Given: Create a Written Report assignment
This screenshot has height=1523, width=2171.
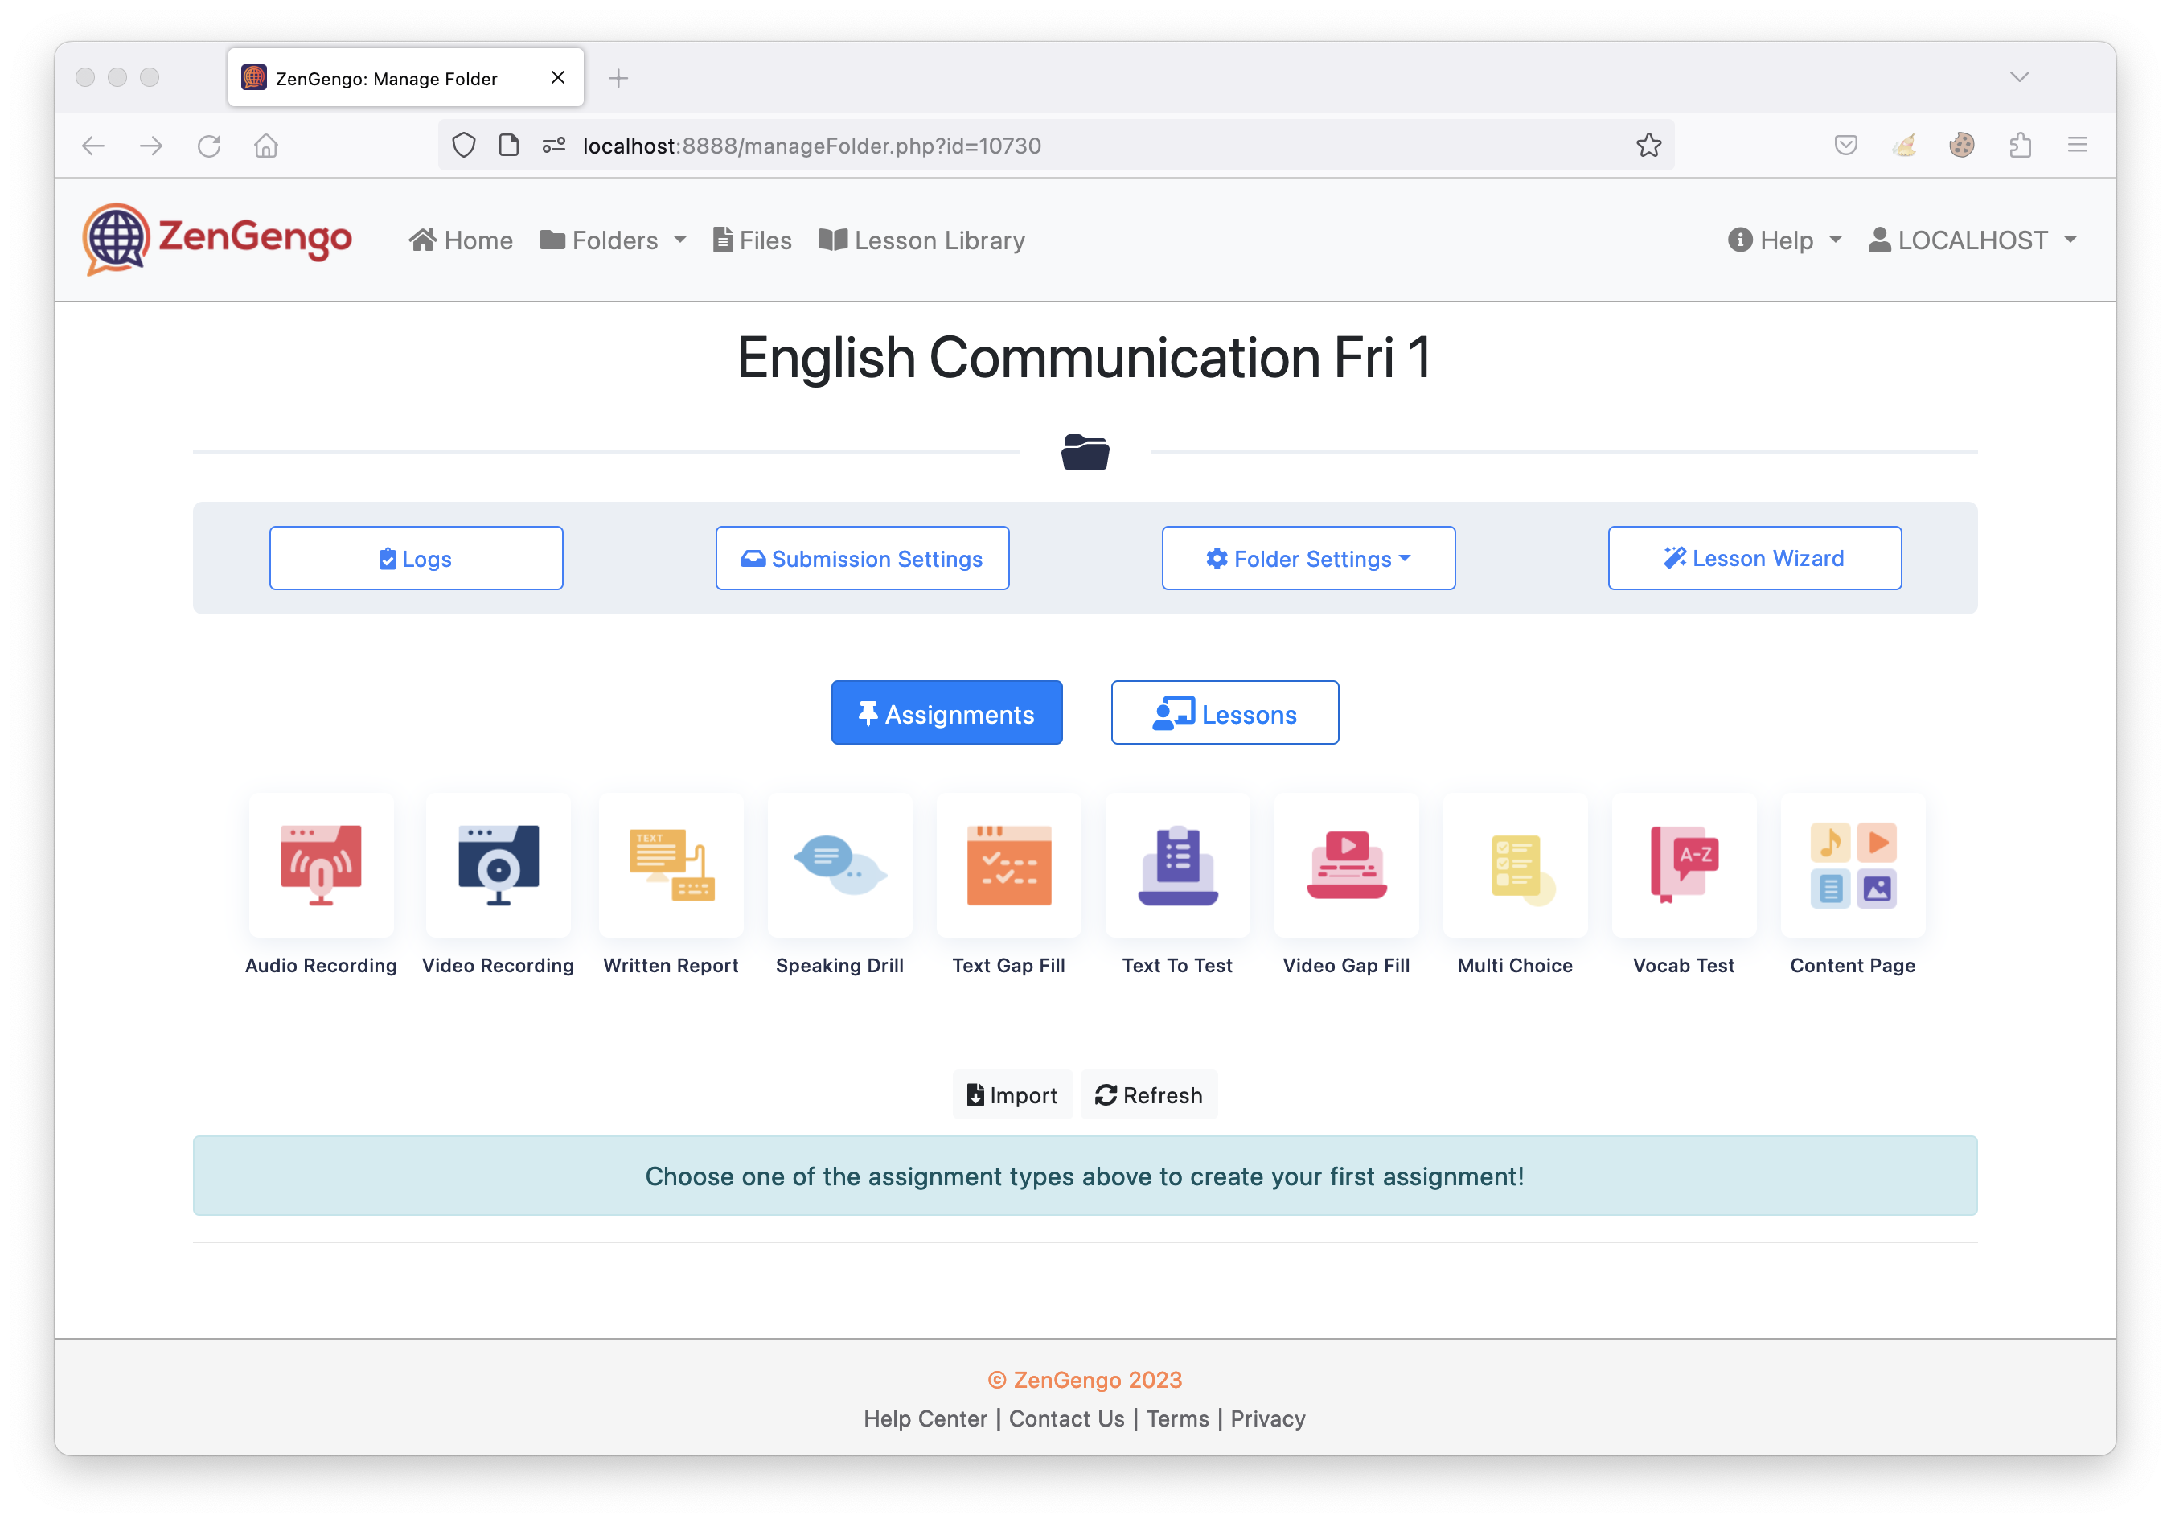Looking at the screenshot, I should [x=671, y=865].
